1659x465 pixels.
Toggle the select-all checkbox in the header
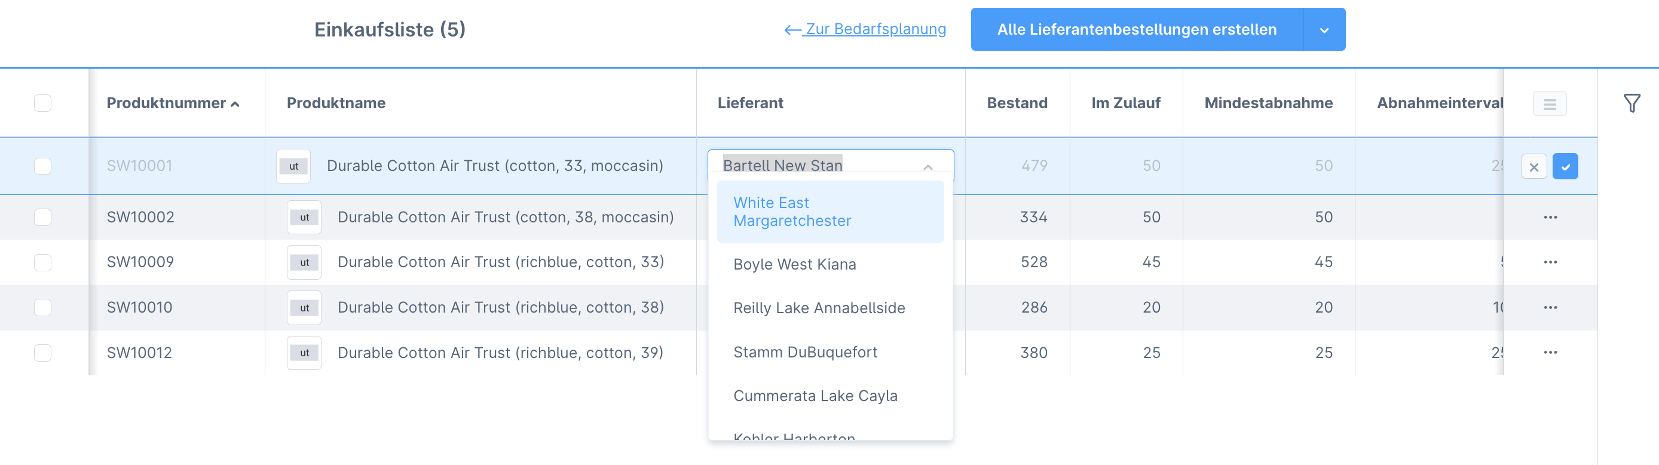coord(42,102)
